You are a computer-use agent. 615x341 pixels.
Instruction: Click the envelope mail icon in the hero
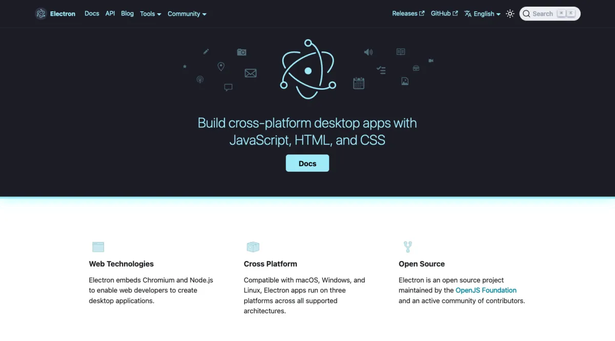[251, 73]
